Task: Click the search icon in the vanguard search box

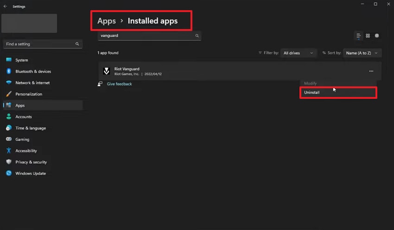Action: pyautogui.click(x=197, y=36)
